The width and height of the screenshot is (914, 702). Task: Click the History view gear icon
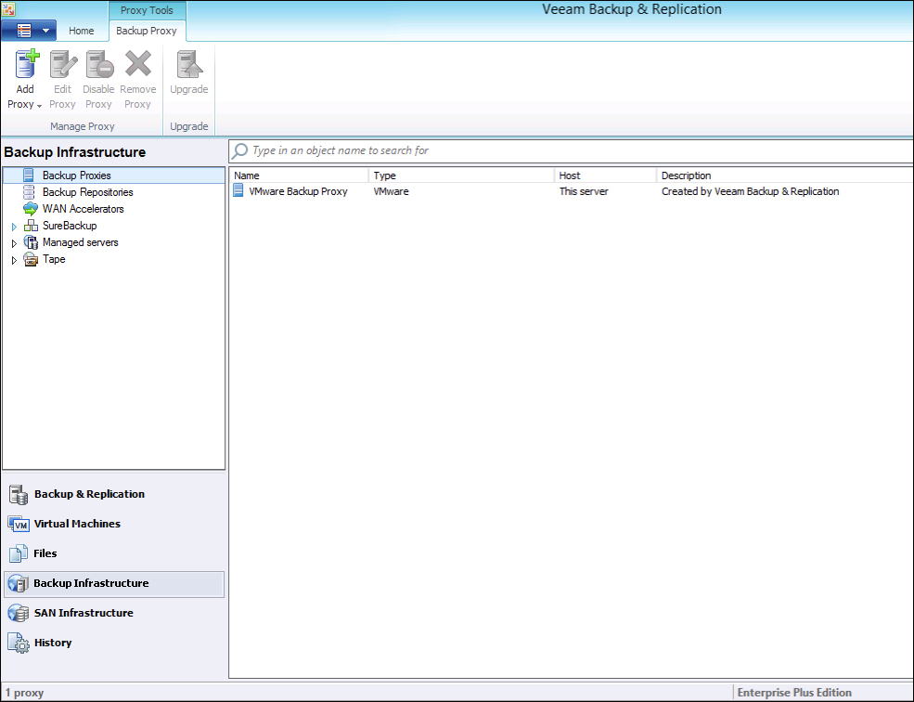18,643
